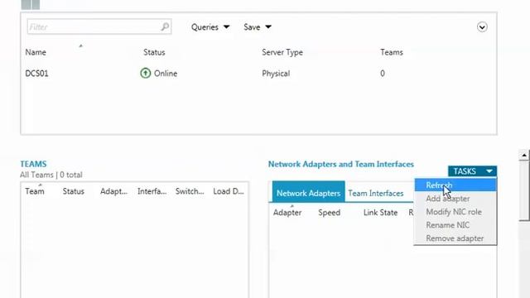The width and height of the screenshot is (530, 298).
Task: Click the Interfa... column header in Teams
Action: [x=152, y=191]
